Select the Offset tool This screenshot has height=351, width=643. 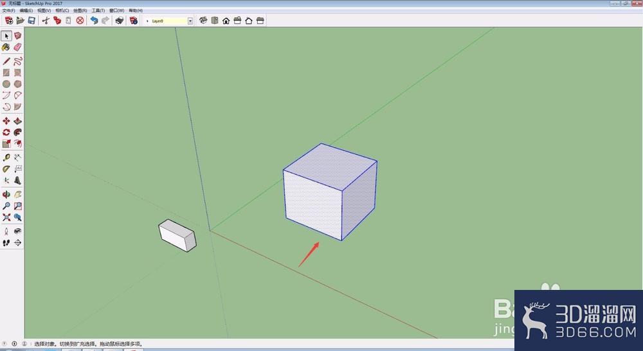click(x=17, y=143)
